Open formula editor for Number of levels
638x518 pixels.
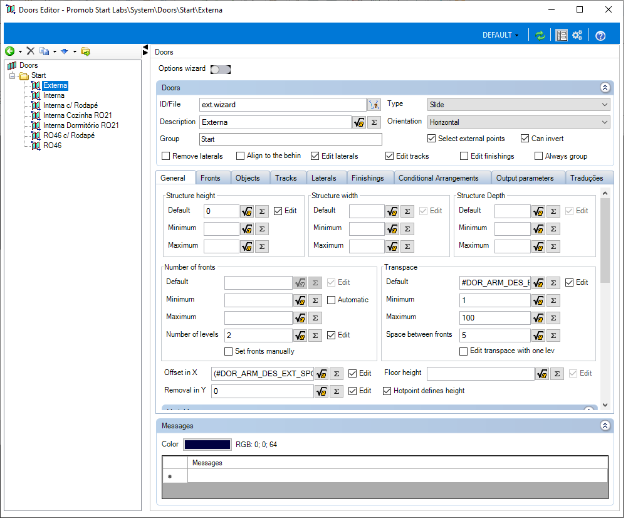[300, 336]
